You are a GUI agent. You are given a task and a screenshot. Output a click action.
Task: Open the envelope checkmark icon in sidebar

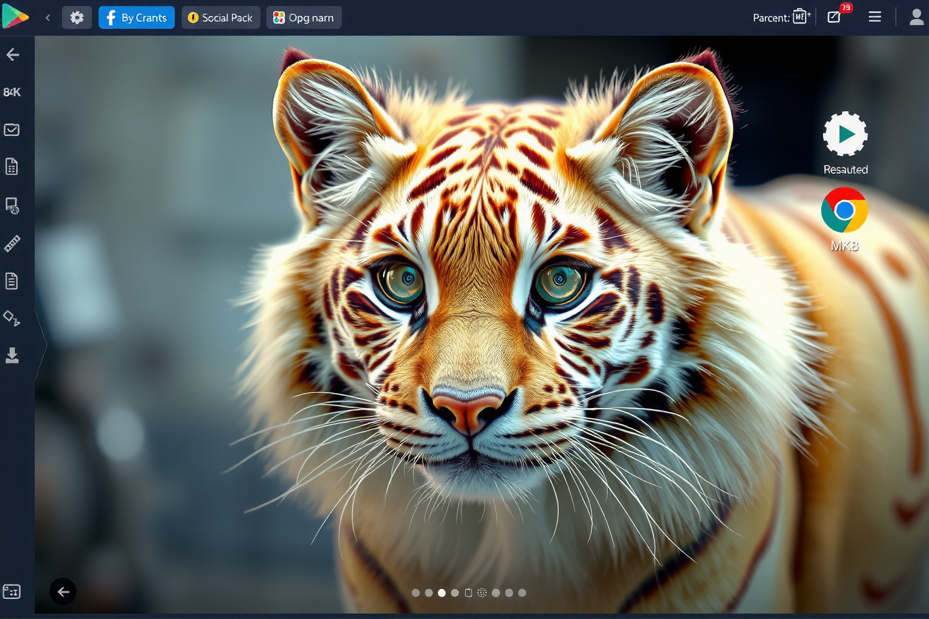point(12,130)
